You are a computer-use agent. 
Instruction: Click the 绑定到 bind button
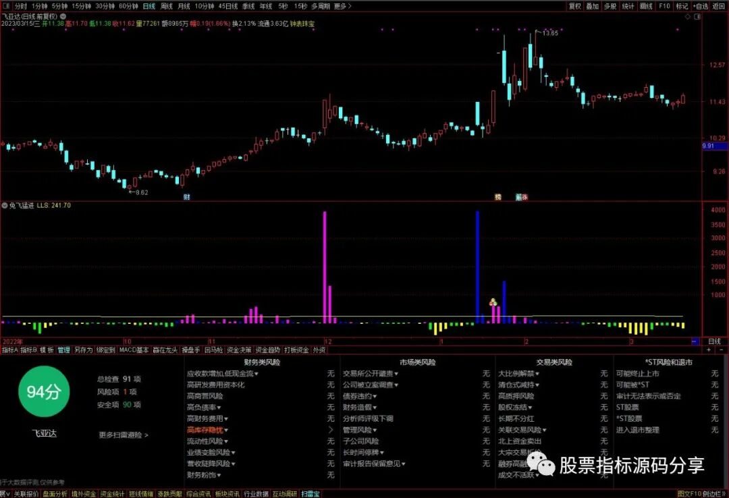(105, 350)
